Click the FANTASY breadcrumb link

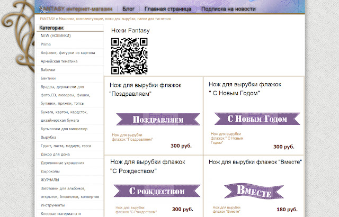(47, 19)
